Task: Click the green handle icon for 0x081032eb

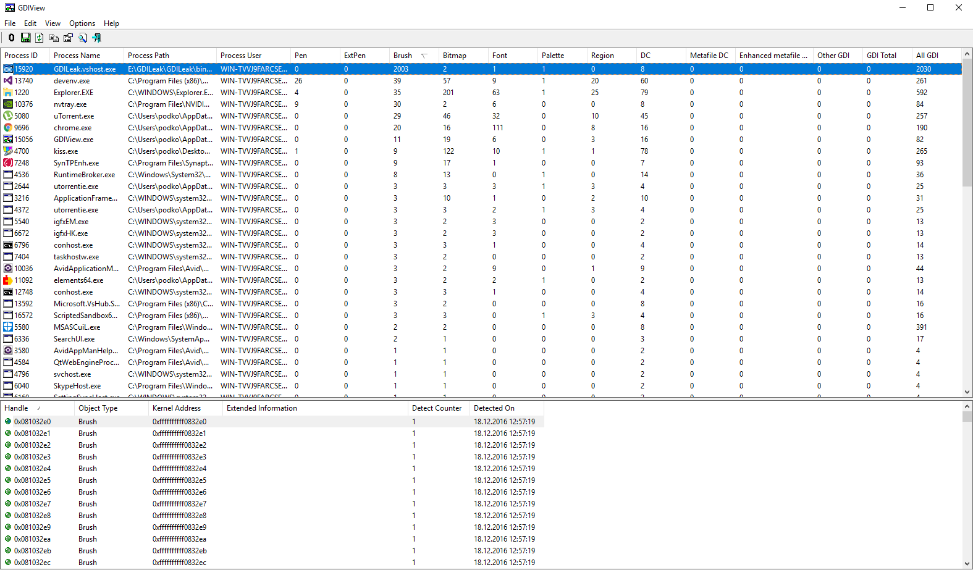Action: point(8,551)
